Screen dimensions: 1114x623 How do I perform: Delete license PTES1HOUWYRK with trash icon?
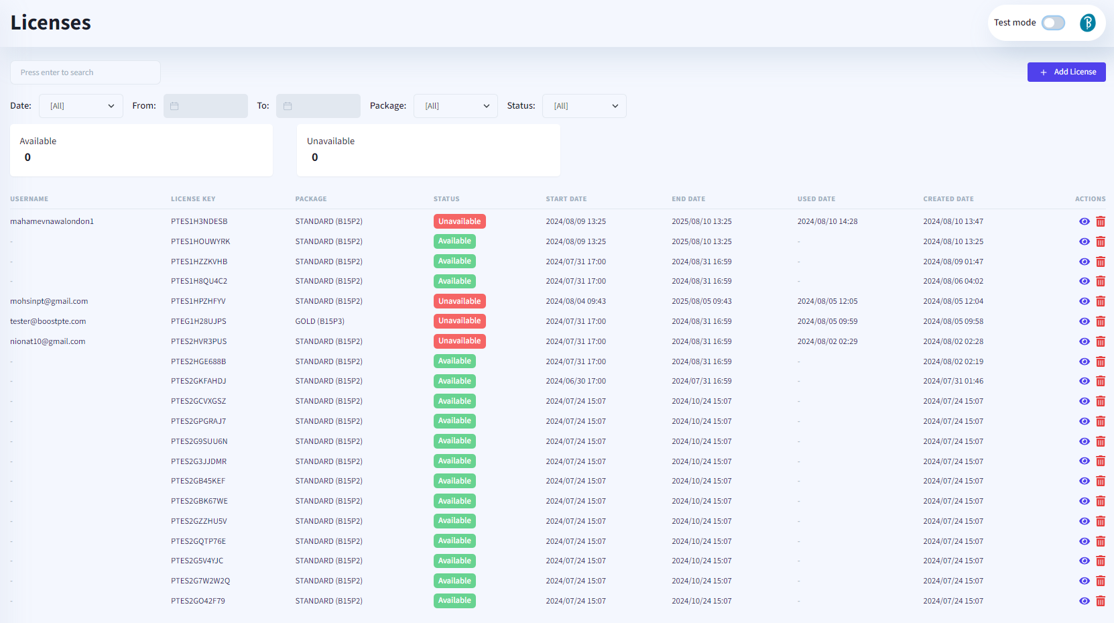click(x=1100, y=241)
